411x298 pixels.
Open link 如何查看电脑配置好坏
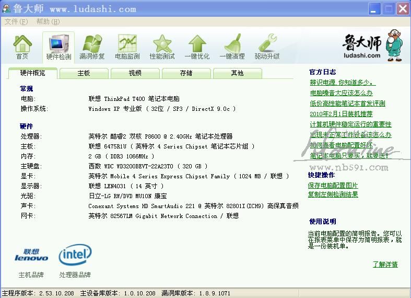[x=341, y=145]
